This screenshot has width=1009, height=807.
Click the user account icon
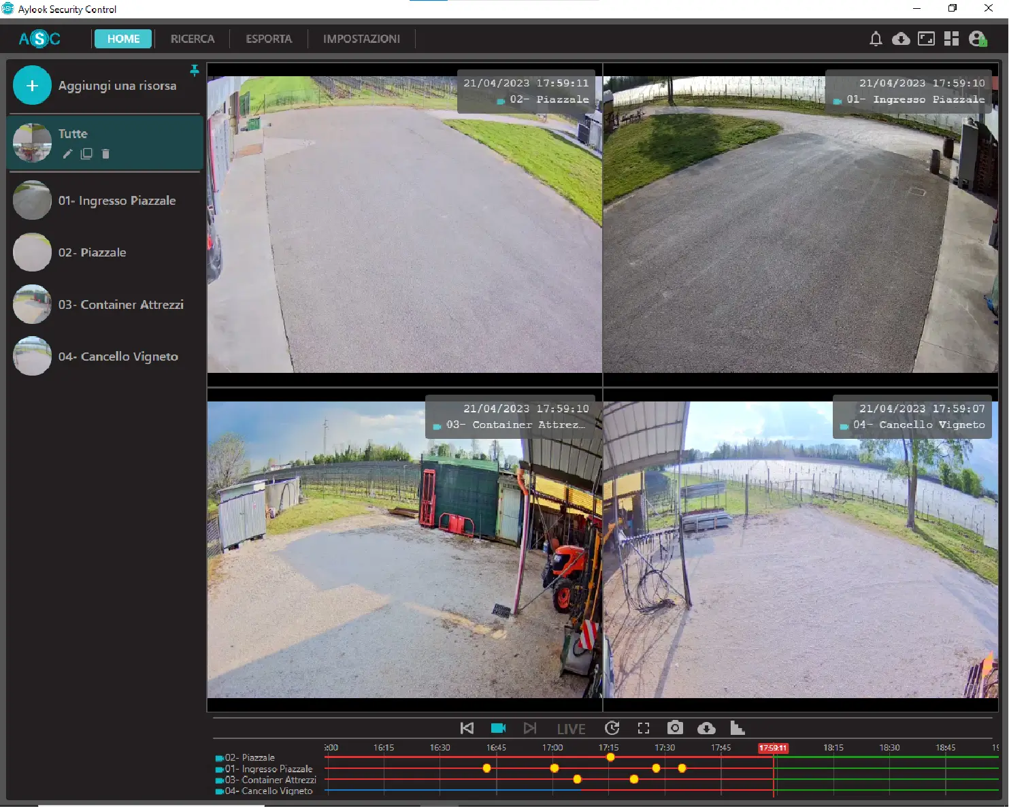pos(978,39)
